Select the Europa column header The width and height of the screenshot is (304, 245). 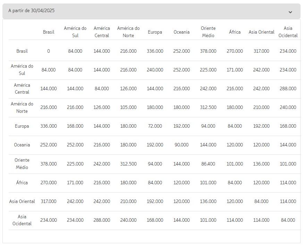(x=155, y=32)
